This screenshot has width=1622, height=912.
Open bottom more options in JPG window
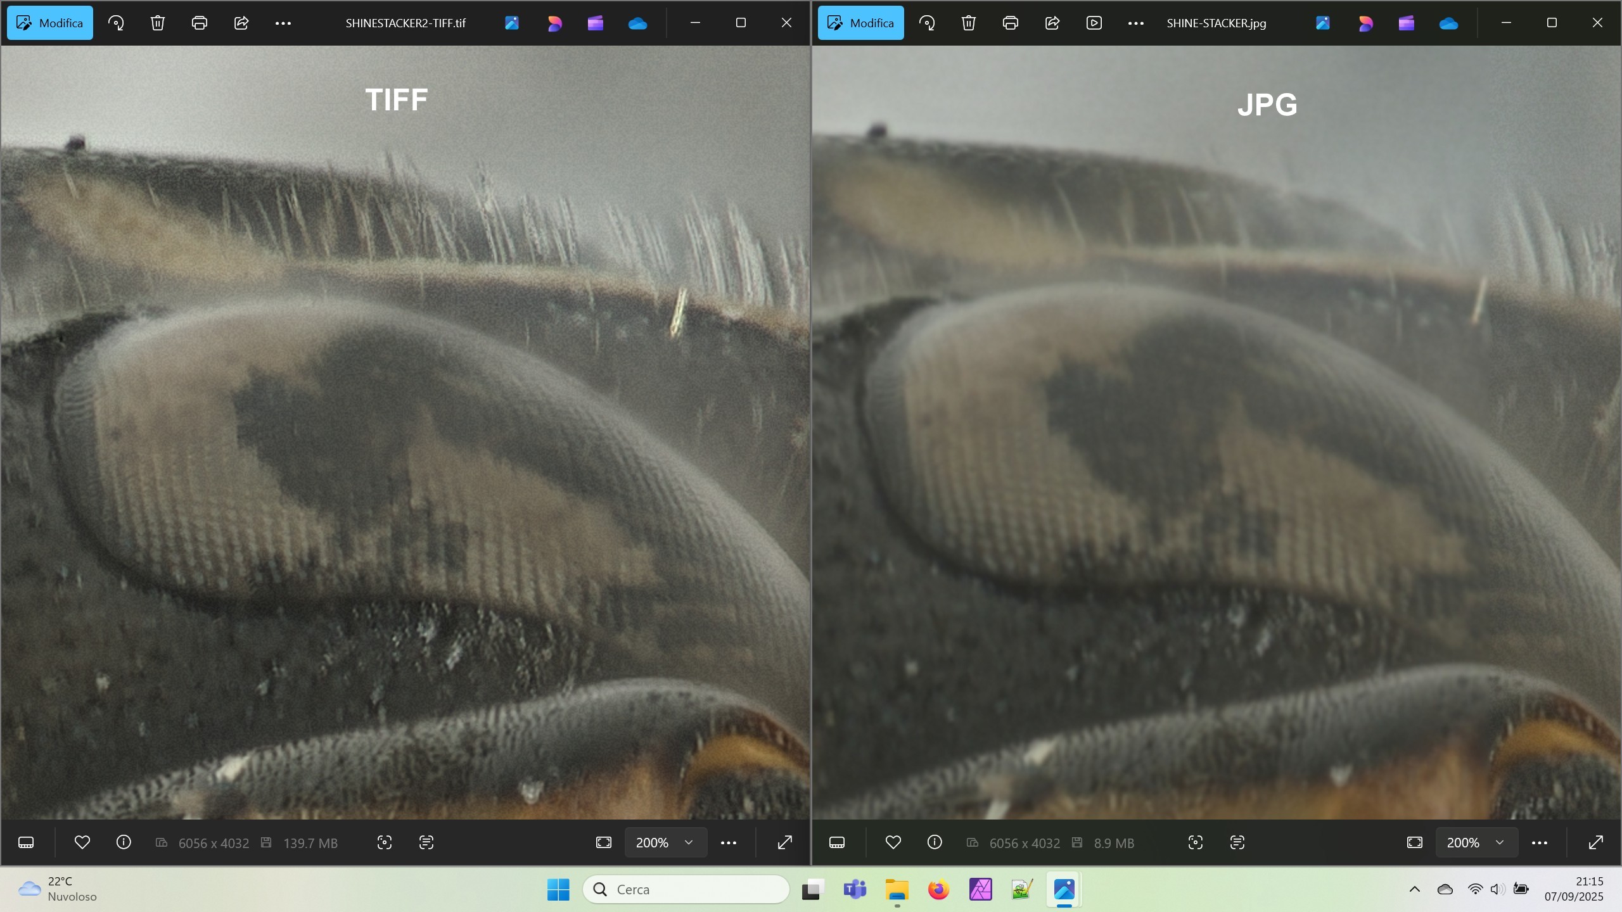coord(1540,842)
